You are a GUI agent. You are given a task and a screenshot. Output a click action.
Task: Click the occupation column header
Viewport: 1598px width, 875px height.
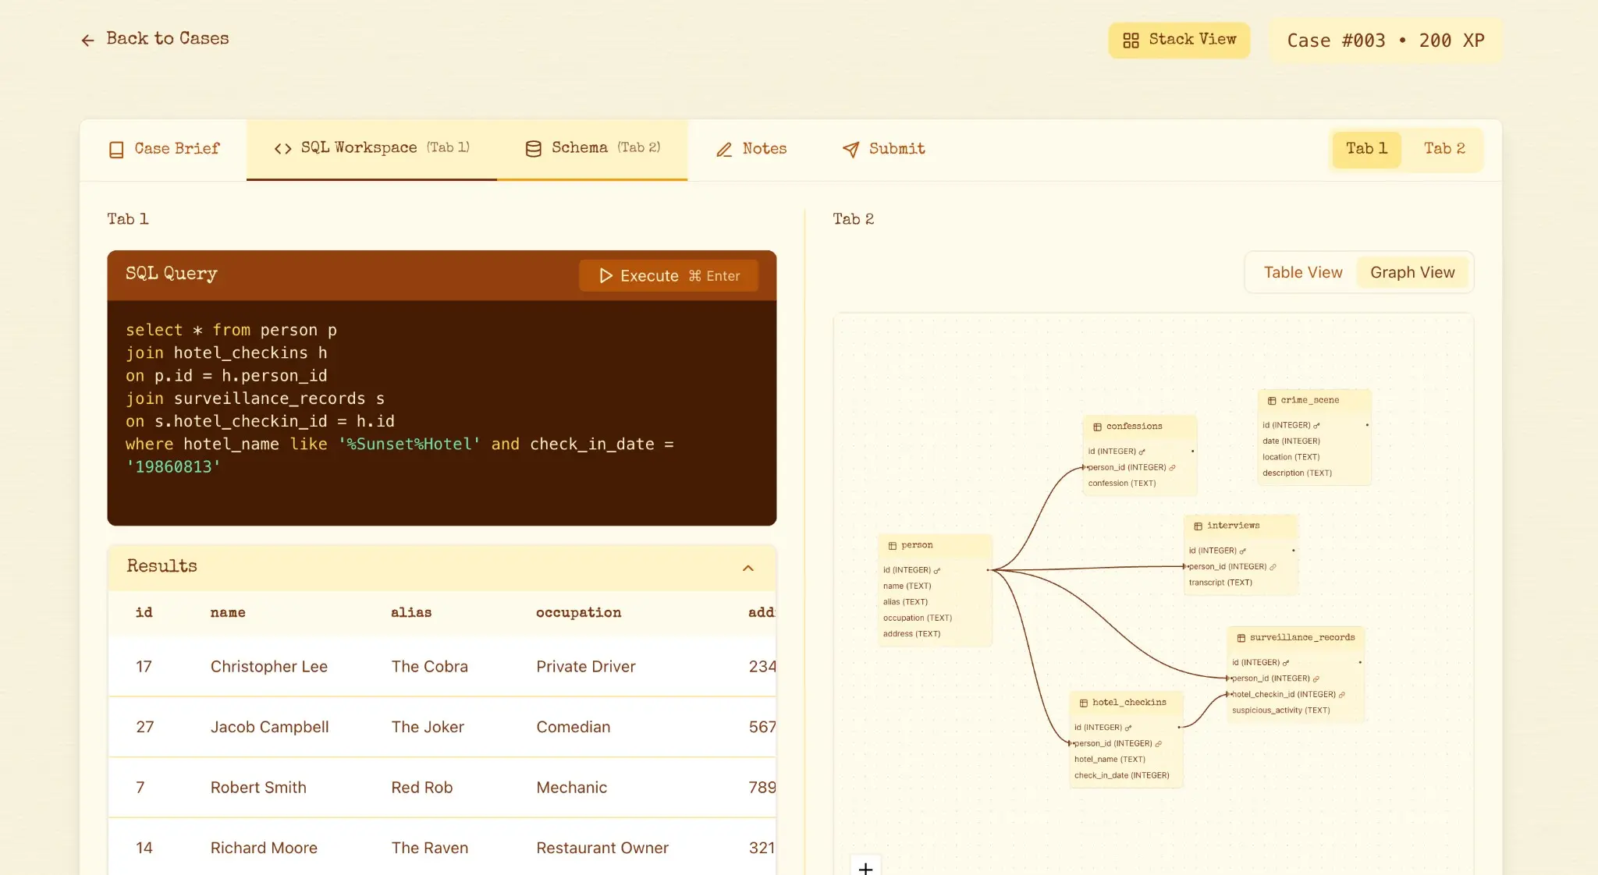tap(578, 613)
